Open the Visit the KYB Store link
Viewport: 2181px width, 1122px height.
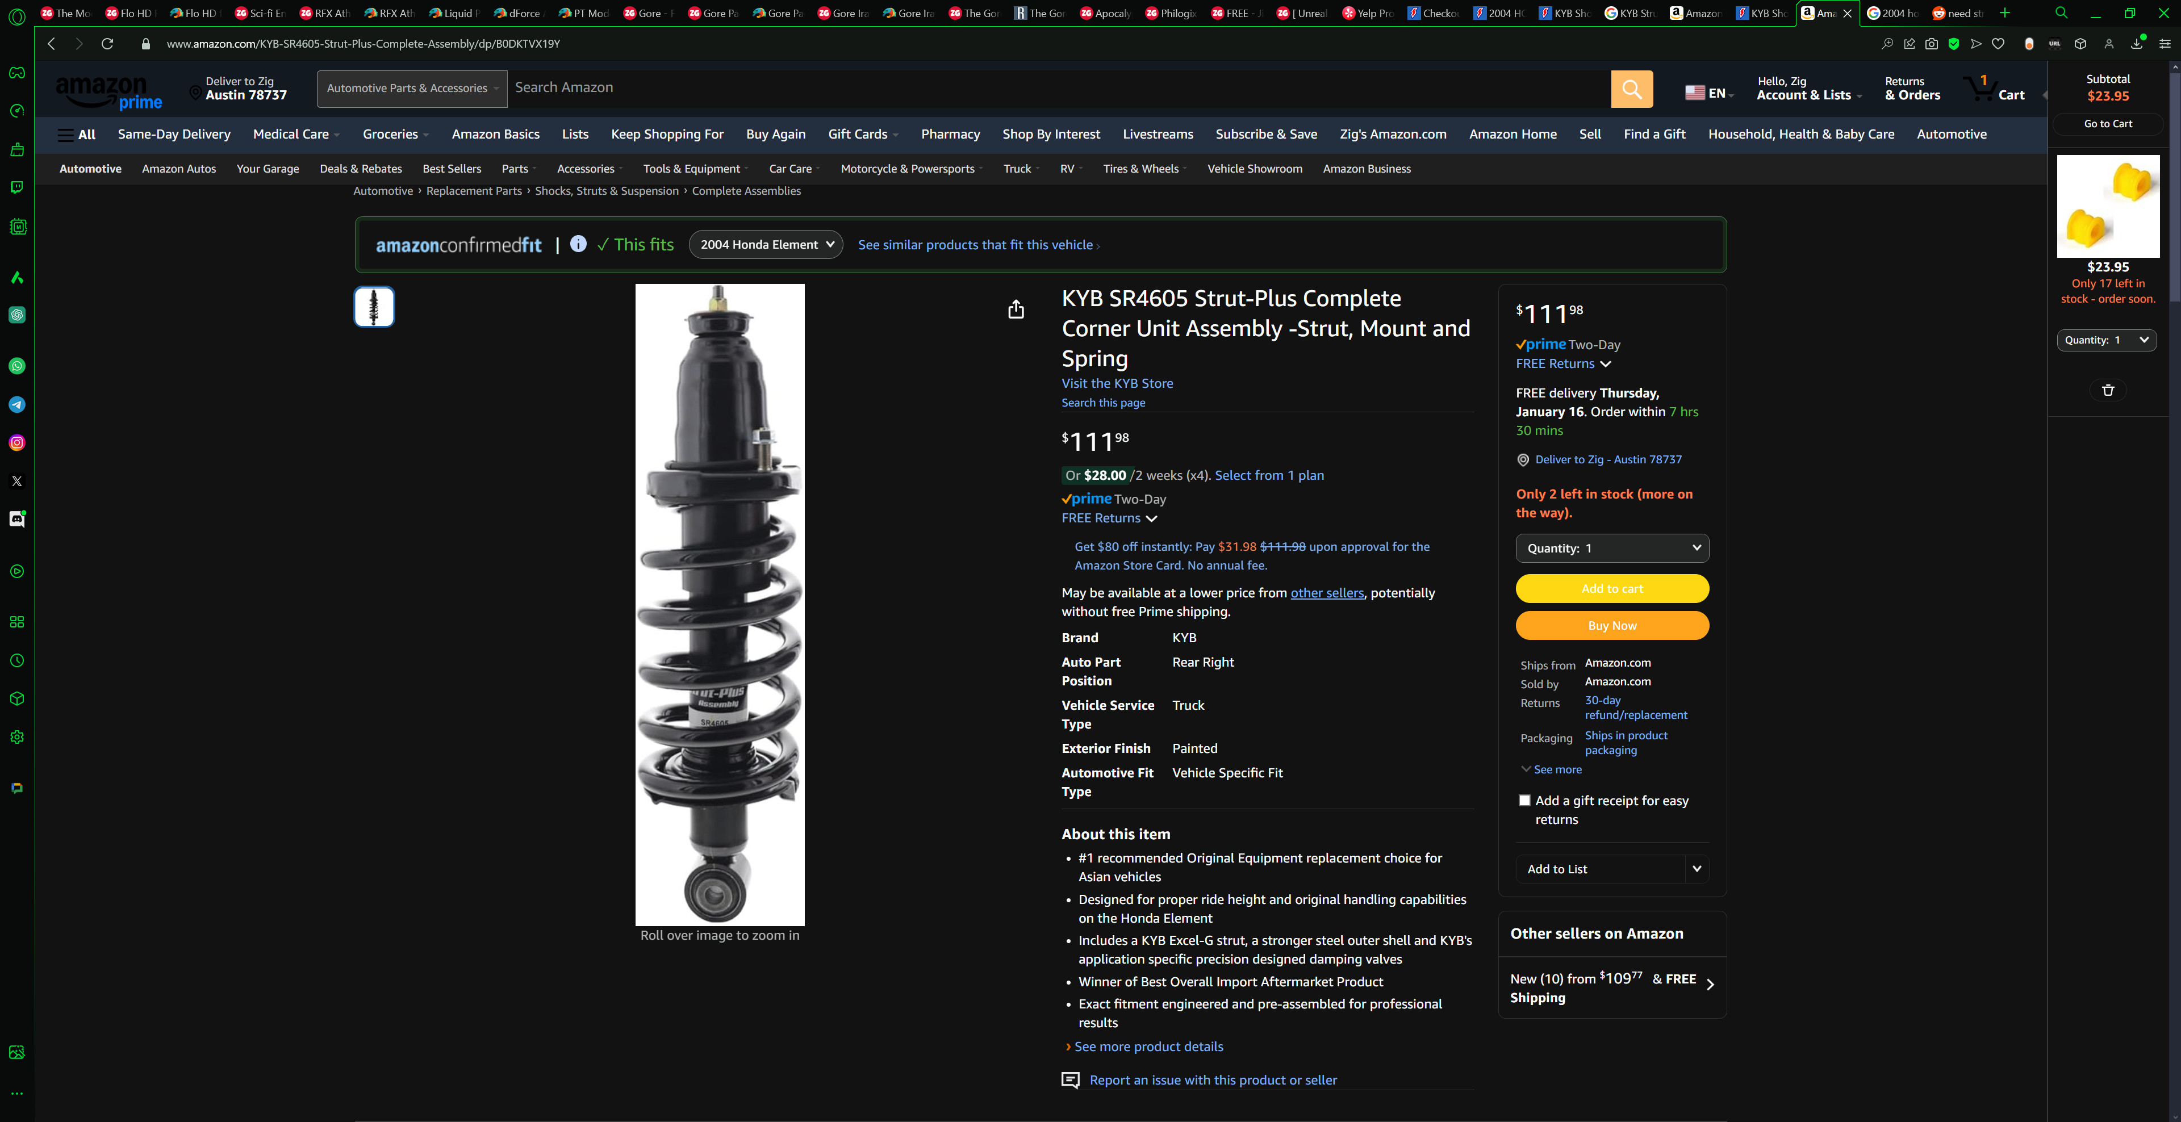[x=1117, y=383]
